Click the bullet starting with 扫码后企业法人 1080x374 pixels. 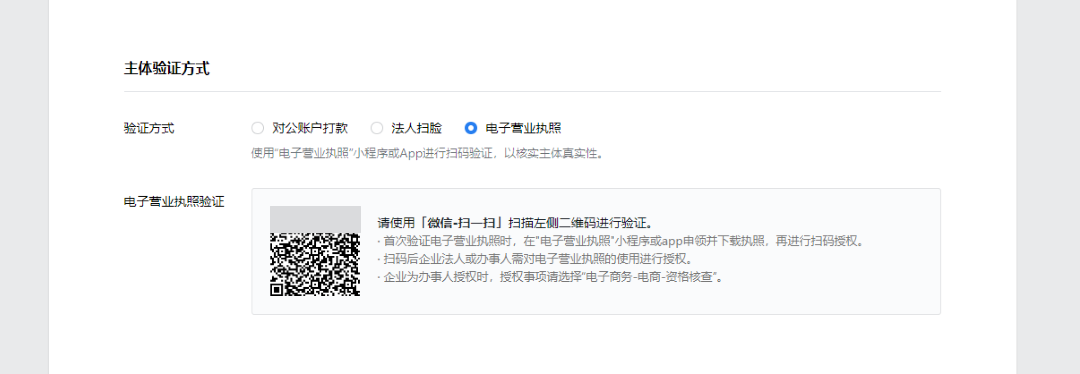pyautogui.click(x=535, y=259)
